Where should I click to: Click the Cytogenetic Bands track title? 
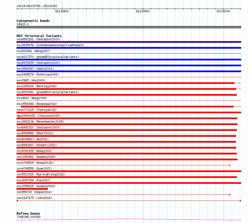tap(33, 21)
